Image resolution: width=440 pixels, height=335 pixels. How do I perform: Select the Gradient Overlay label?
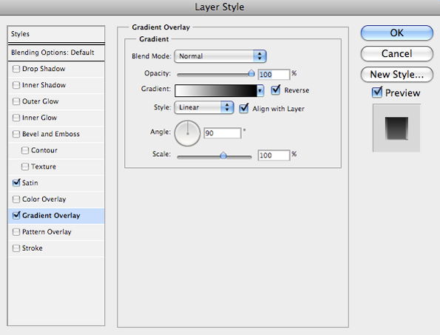coord(51,215)
